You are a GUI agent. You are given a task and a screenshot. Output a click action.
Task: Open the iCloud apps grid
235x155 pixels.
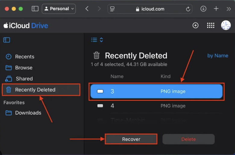coord(211,26)
